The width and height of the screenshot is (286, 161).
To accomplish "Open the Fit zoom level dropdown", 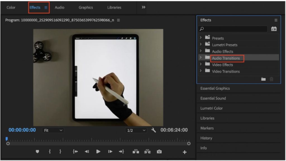I will [53, 130].
